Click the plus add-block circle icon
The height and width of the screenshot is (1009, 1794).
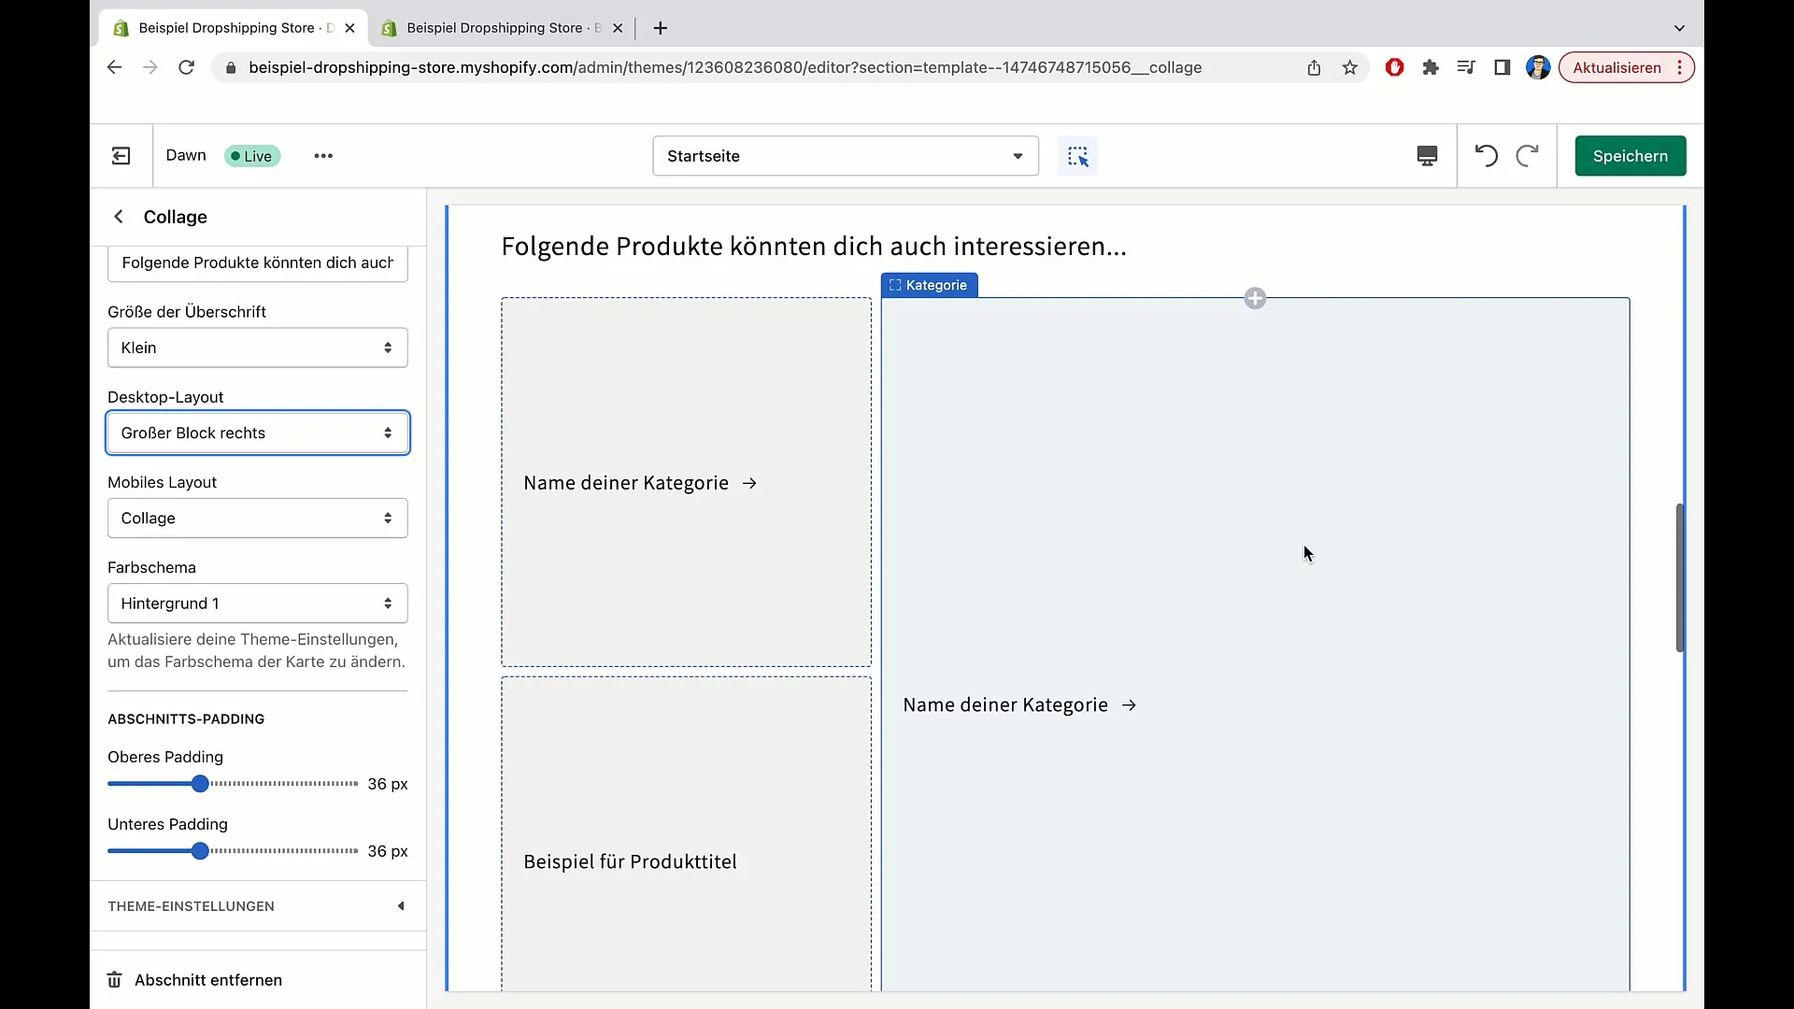[x=1255, y=299]
